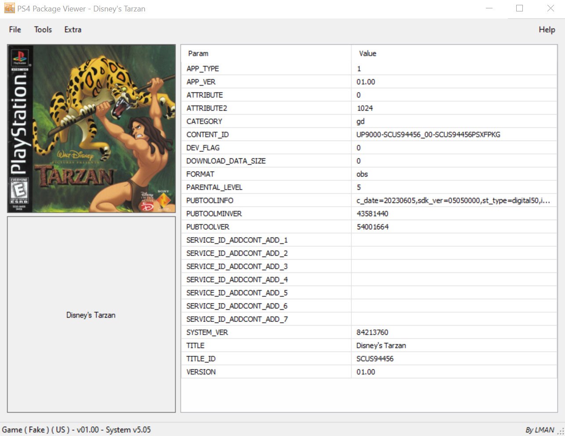Select SERVICE_ID_ADDCONT_ADD_6 row

click(x=369, y=306)
